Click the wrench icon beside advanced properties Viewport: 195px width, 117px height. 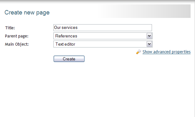tap(138, 52)
